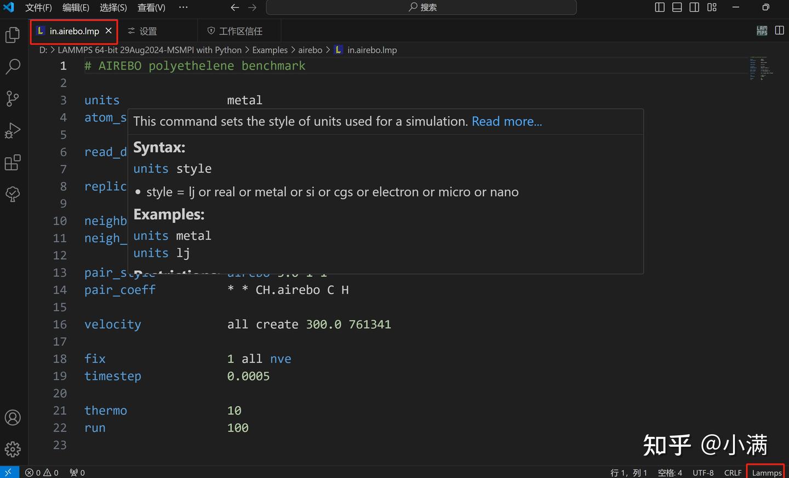Open the Run and Debug view
Image resolution: width=789 pixels, height=478 pixels.
[x=12, y=130]
